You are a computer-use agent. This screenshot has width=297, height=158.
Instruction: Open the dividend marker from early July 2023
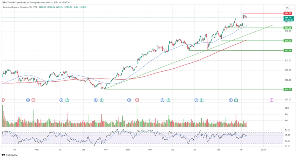[x=61, y=100]
